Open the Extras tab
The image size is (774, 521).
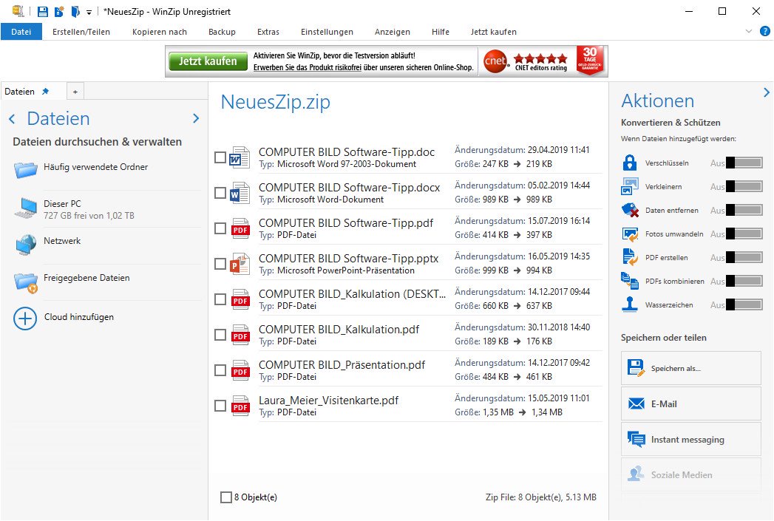(x=268, y=32)
